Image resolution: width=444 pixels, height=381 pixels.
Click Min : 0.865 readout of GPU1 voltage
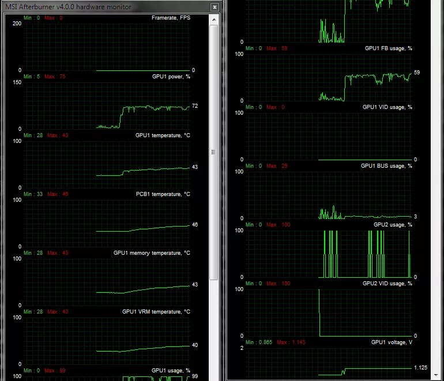259,342
